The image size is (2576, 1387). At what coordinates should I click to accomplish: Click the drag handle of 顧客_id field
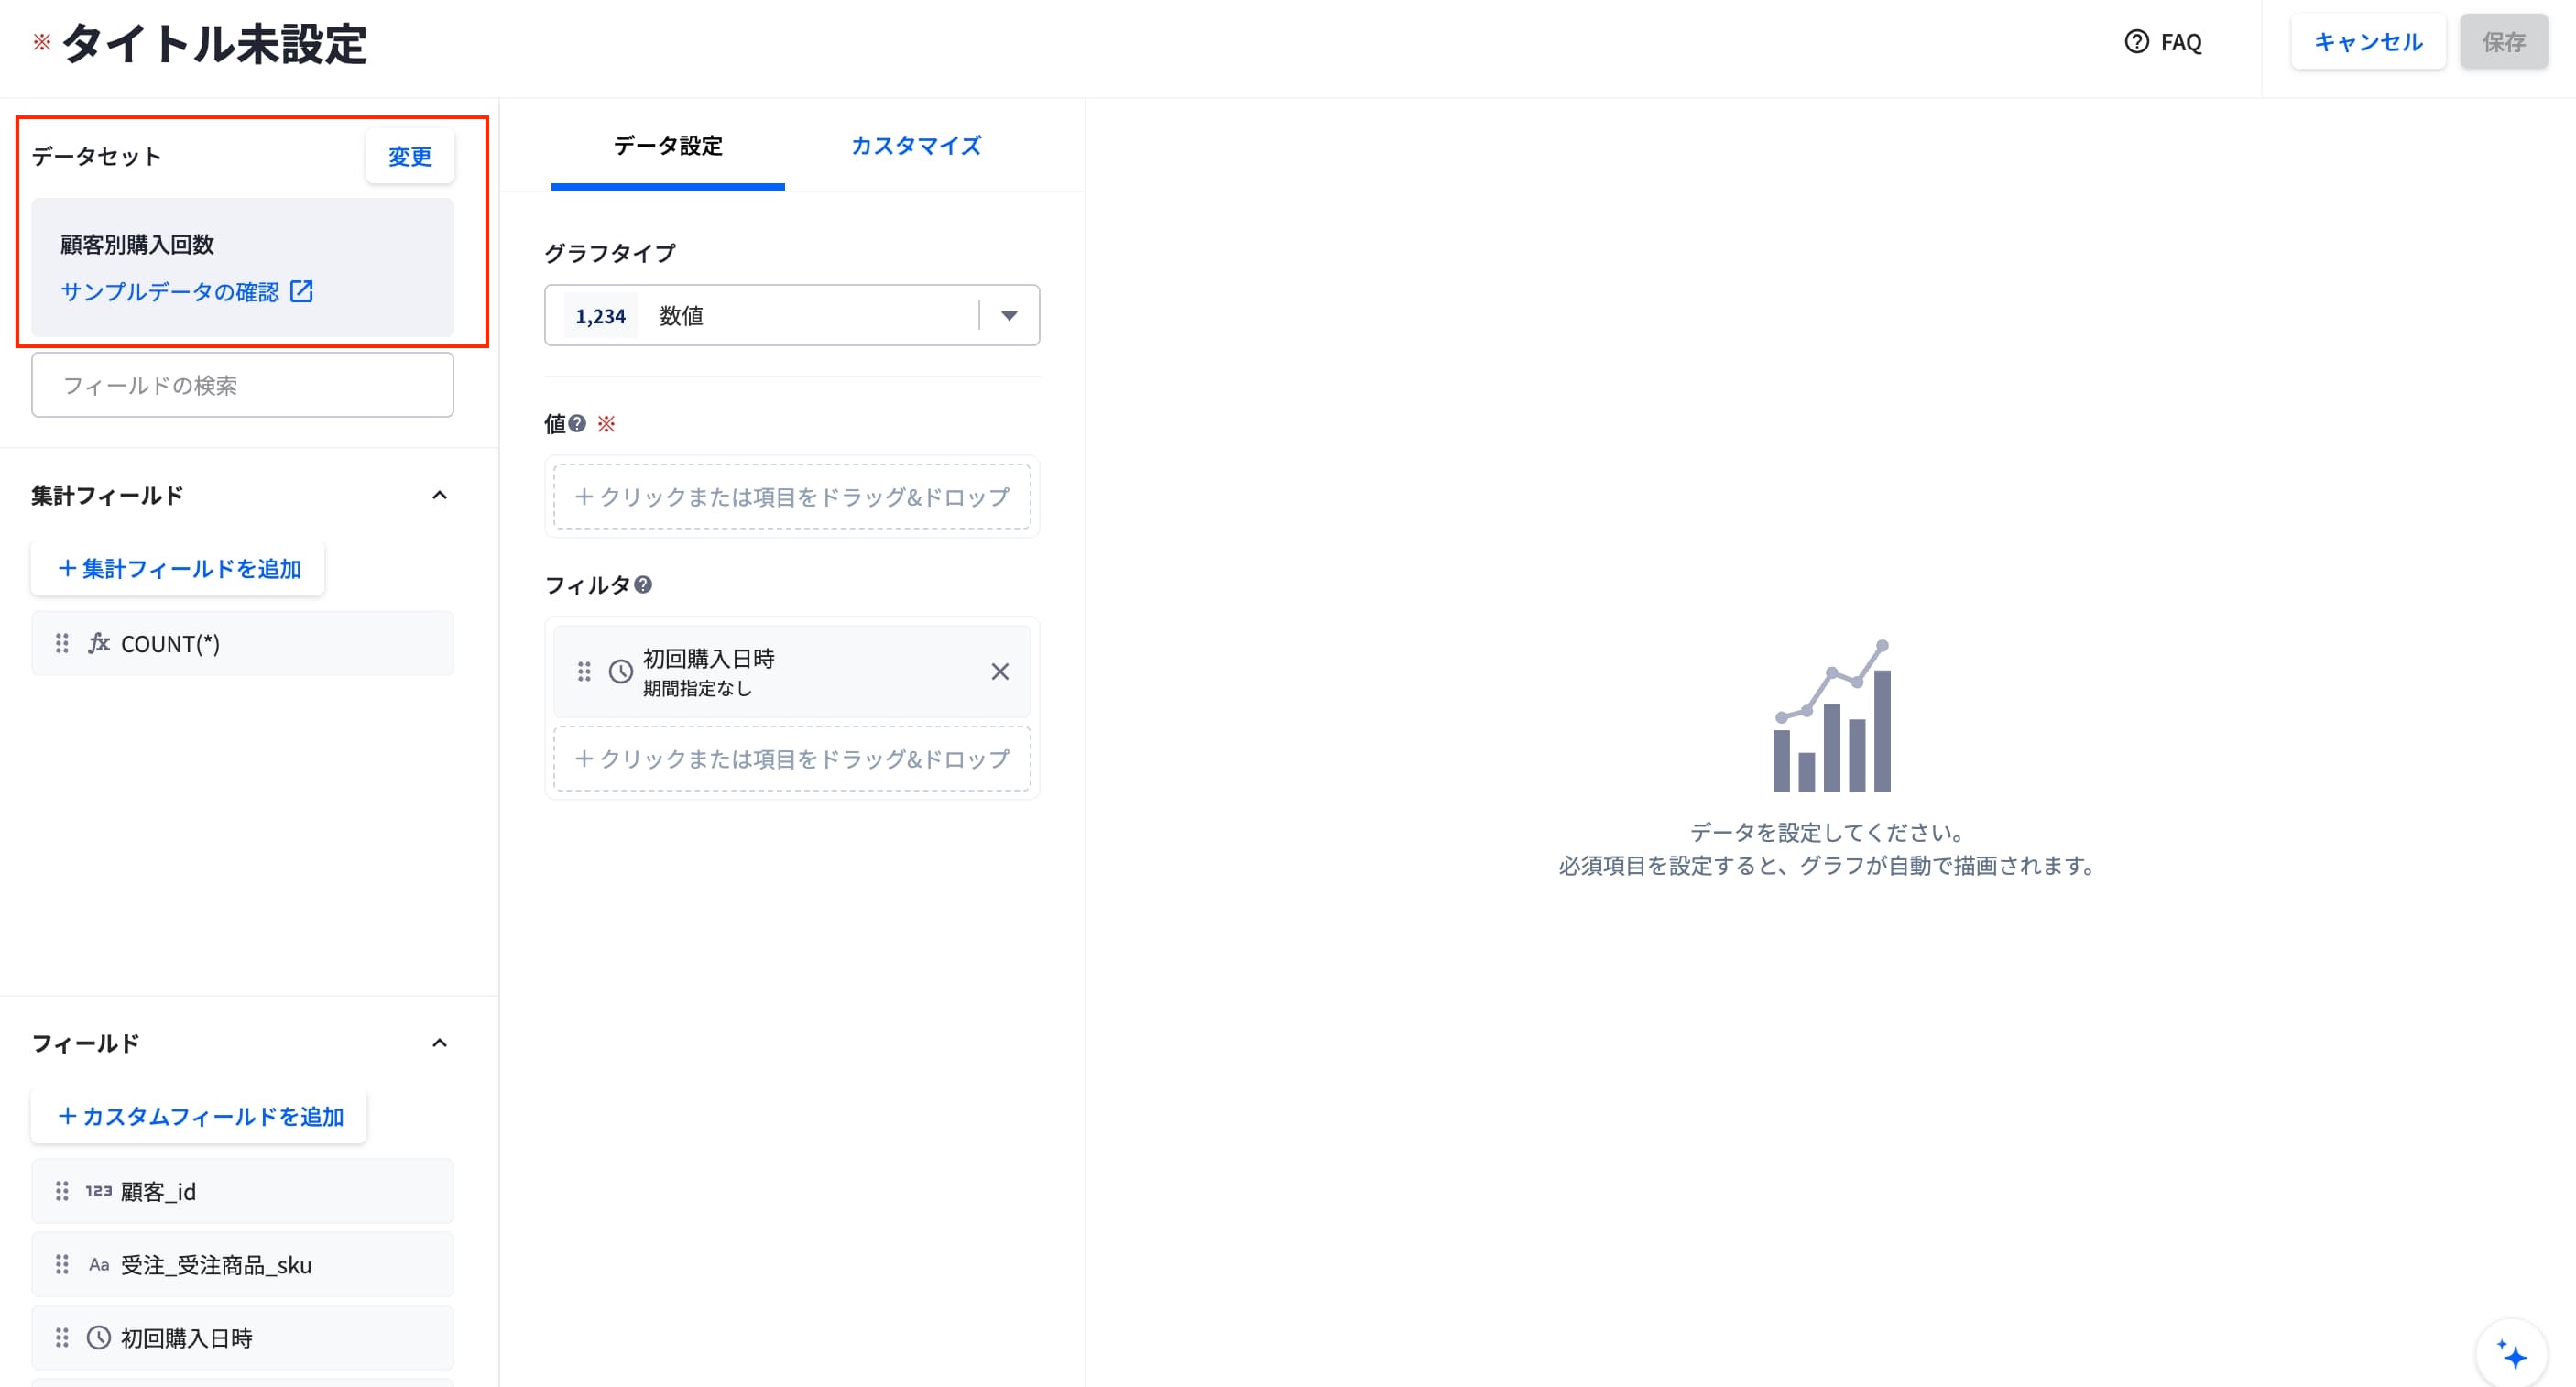pyautogui.click(x=62, y=1191)
